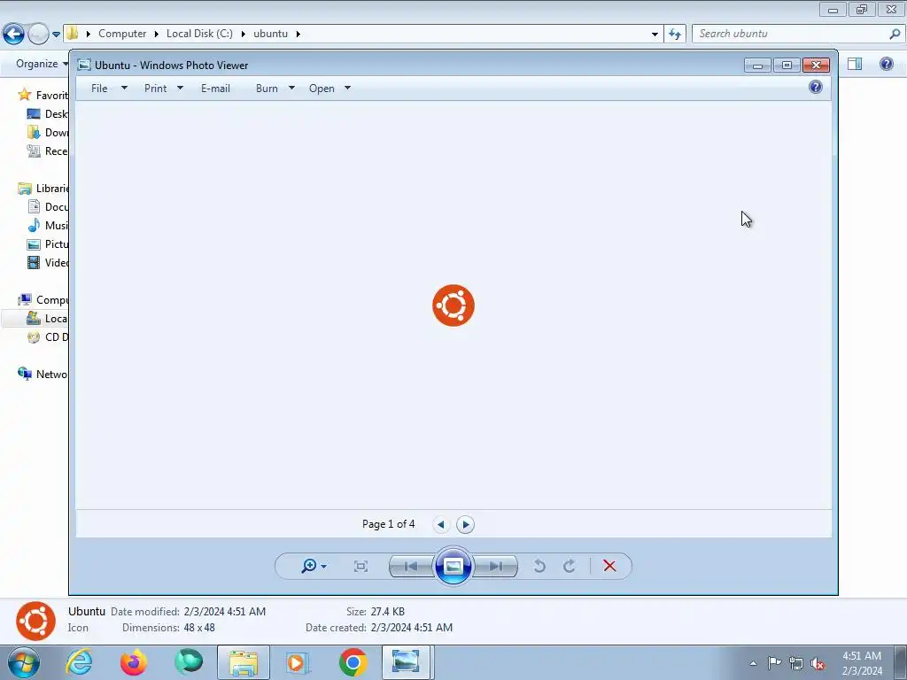
Task: Click ubuntu breadcrumb in address bar
Action: (x=270, y=34)
